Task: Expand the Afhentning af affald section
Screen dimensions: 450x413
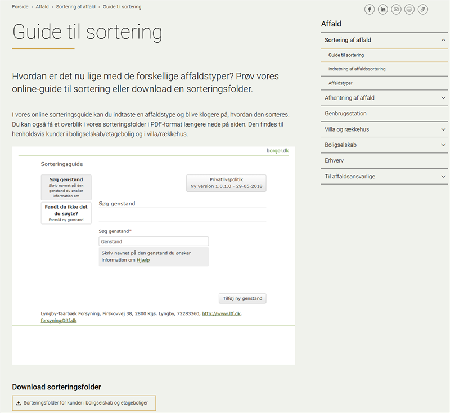Action: point(443,98)
